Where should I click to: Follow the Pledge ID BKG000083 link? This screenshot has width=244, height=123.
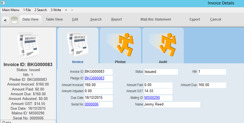pyautogui.click(x=95, y=78)
